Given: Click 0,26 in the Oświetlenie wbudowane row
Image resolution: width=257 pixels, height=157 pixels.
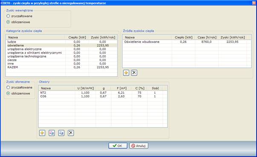Looking at the screenshot, I should point(183,42).
